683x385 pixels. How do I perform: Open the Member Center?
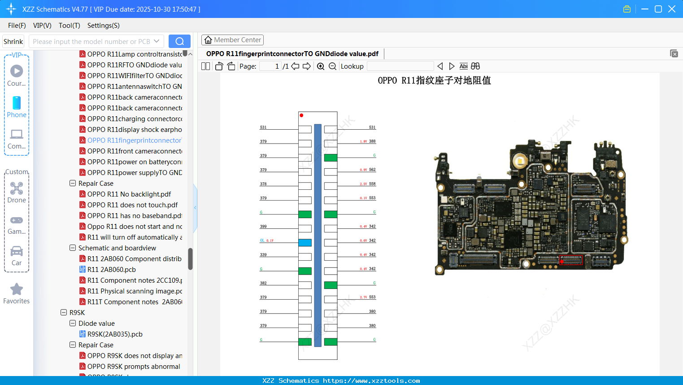coord(232,39)
